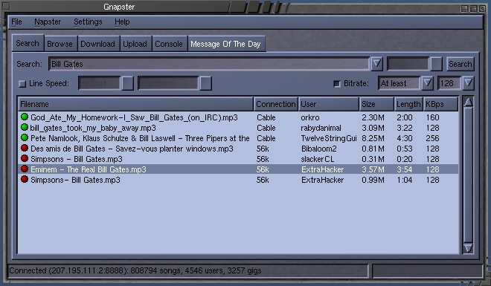Viewport: 491px width, 286px height.
Task: Sort results by Filename column header
Action: (135, 104)
